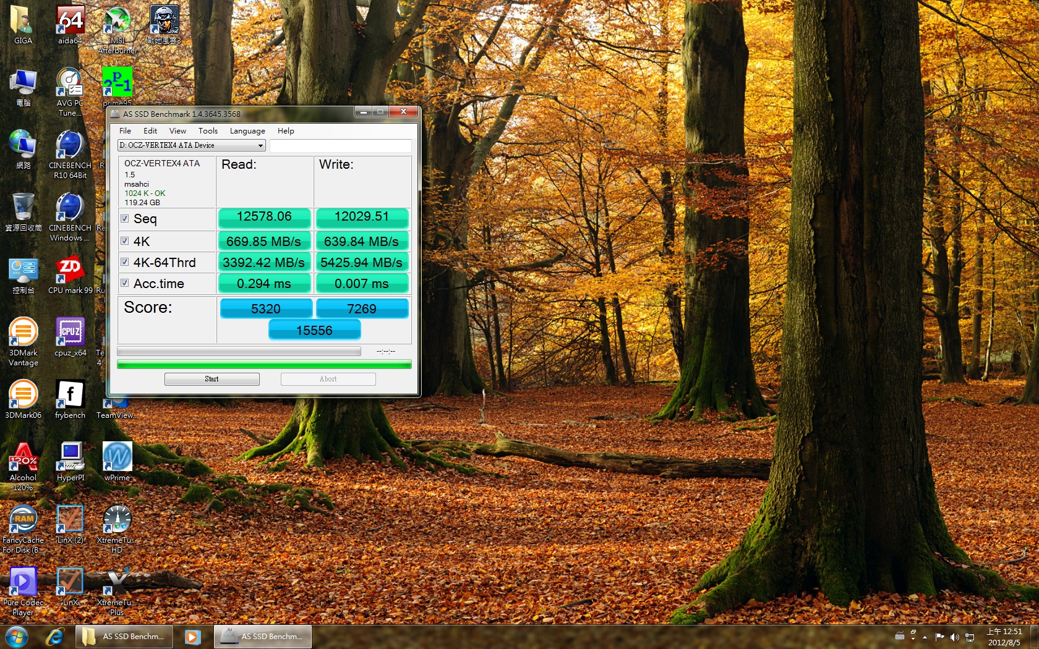Open the frybench desktop icon
Screen dimensions: 1039x649
point(70,396)
